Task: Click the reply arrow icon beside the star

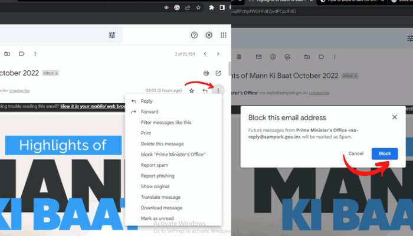Action: pos(205,91)
